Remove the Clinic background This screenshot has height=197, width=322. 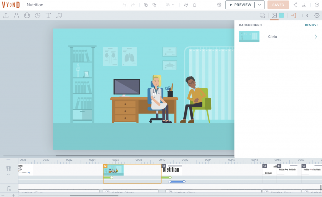(x=311, y=25)
